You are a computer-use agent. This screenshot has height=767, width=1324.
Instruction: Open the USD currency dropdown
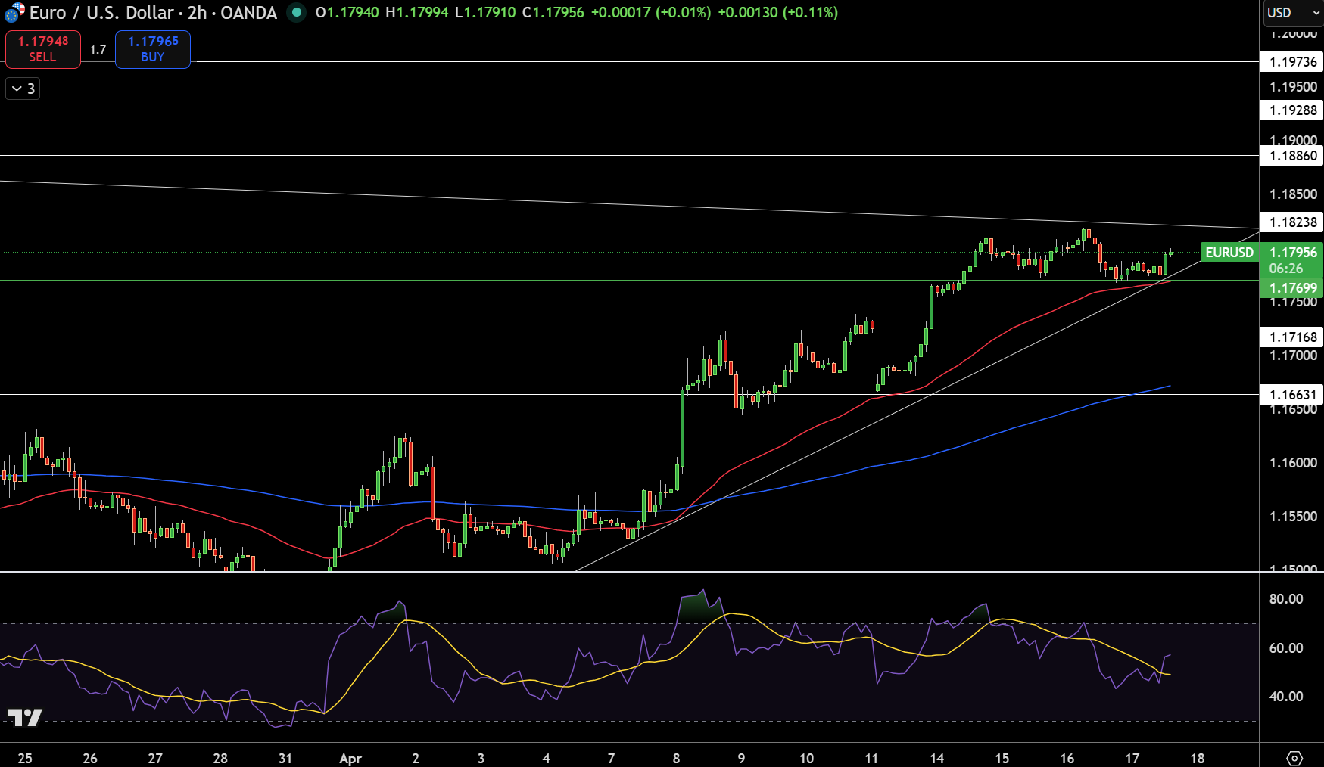coord(1291,13)
